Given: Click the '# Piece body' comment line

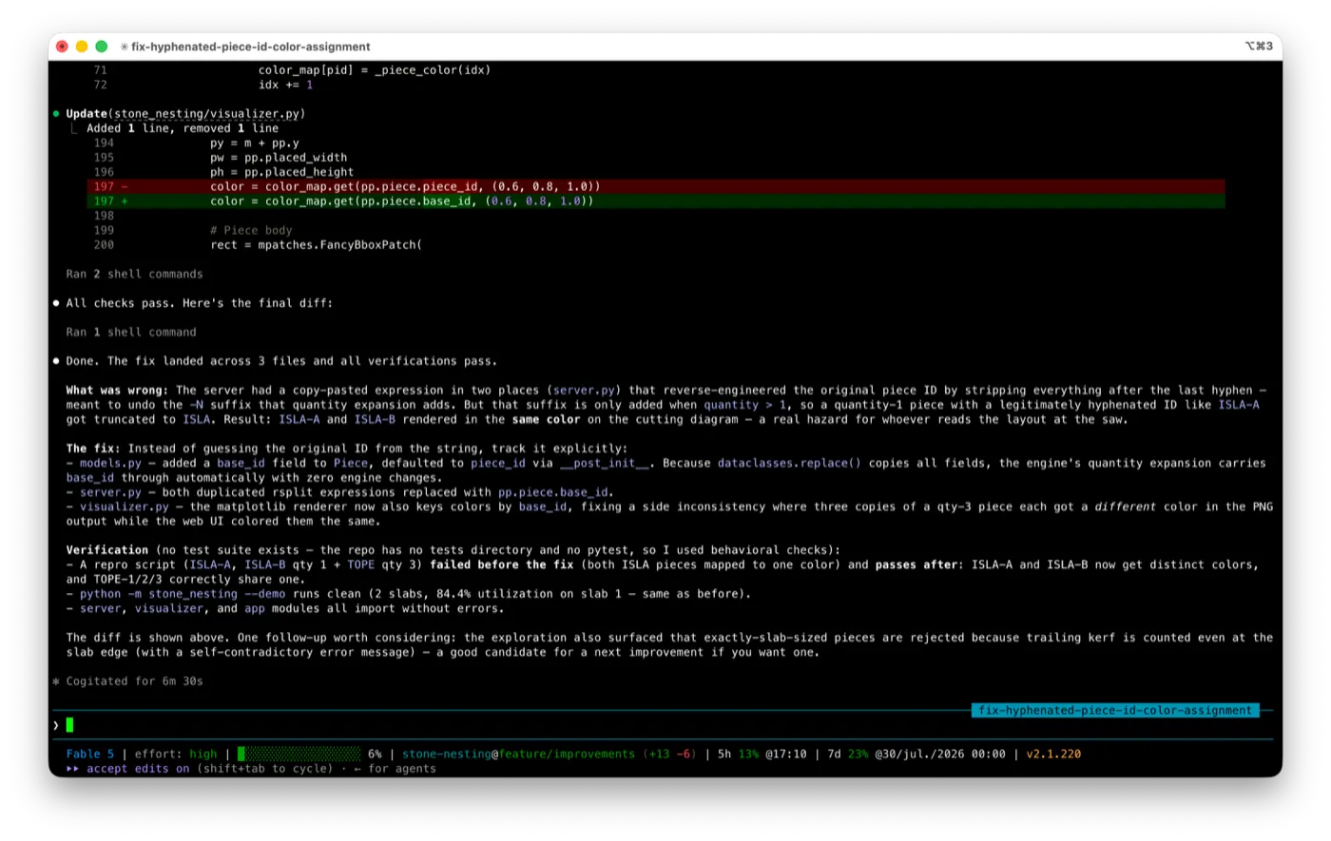Looking at the screenshot, I should pyautogui.click(x=251, y=230).
